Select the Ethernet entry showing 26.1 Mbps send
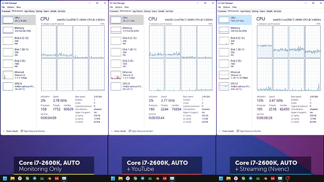324x182 pixels. coord(235,75)
